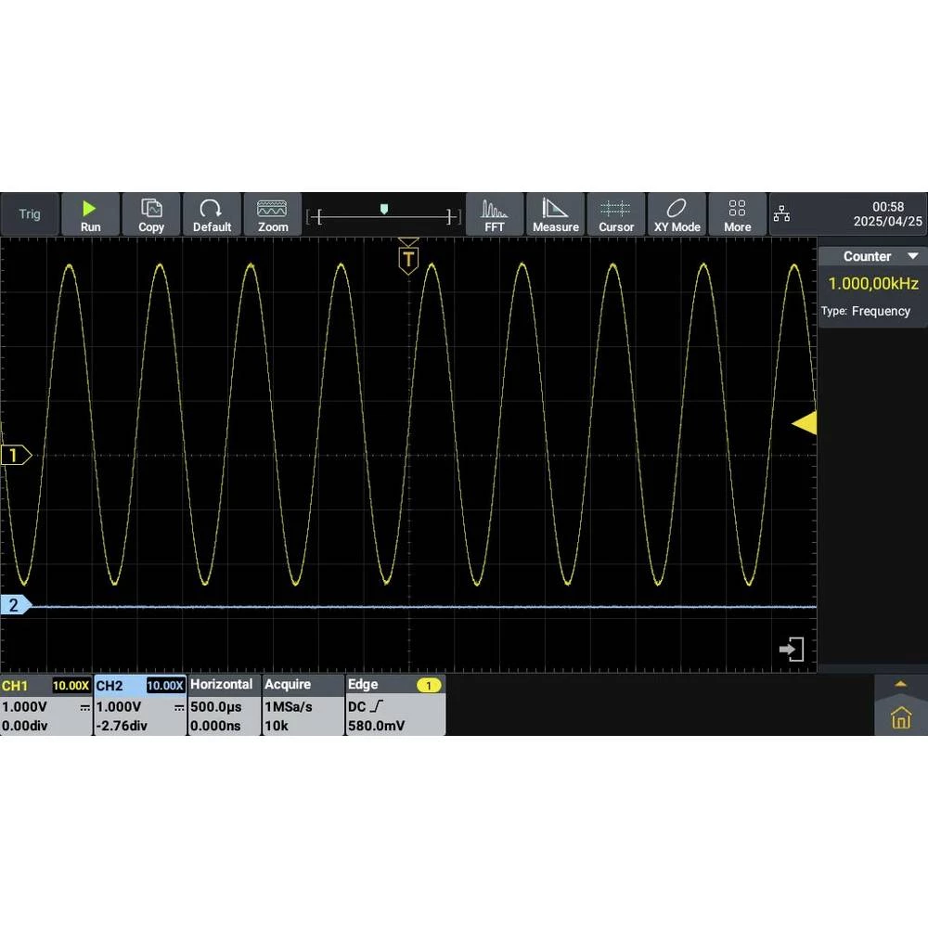928x928 pixels.
Task: Click the network connection status icon
Action: pos(782,215)
